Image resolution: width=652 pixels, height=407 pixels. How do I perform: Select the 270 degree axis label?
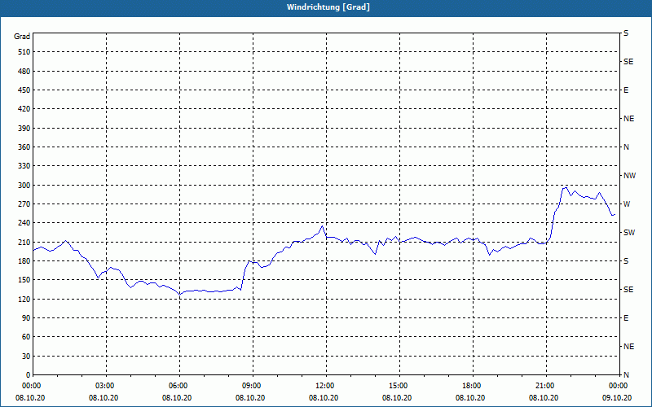pos(24,204)
